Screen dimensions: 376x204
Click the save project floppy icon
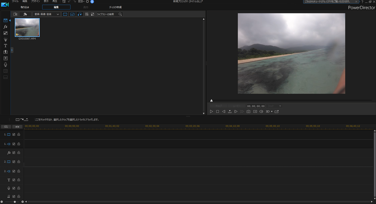coord(64,2)
